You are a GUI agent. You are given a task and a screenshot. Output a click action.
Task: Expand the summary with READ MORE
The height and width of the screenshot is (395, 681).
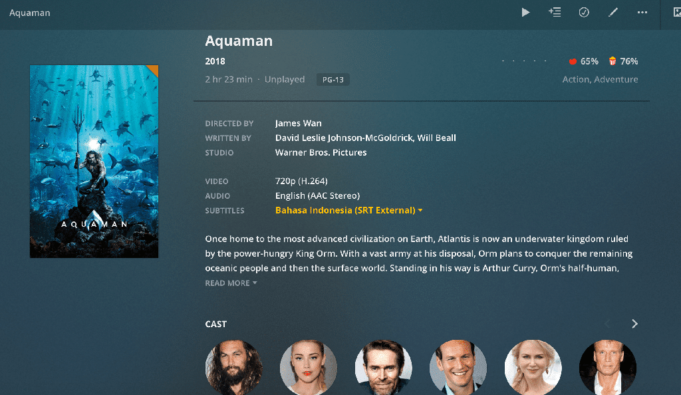[231, 283]
